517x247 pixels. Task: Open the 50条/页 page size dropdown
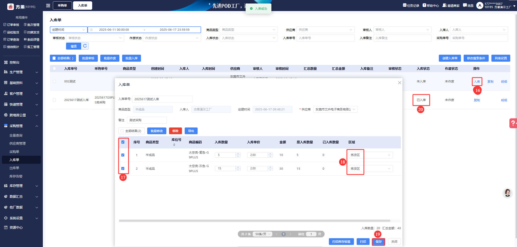coord(263,234)
